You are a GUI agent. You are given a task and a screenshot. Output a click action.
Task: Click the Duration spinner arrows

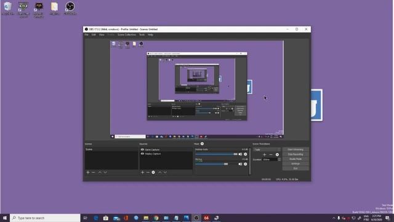click(279, 160)
